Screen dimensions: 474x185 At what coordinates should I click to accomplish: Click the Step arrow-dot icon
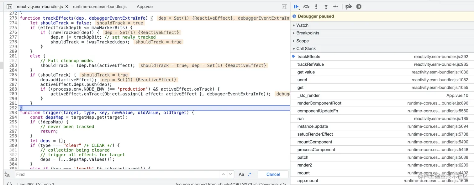335,7
